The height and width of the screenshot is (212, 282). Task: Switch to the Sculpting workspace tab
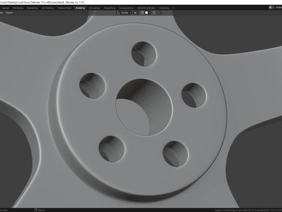click(x=32, y=8)
